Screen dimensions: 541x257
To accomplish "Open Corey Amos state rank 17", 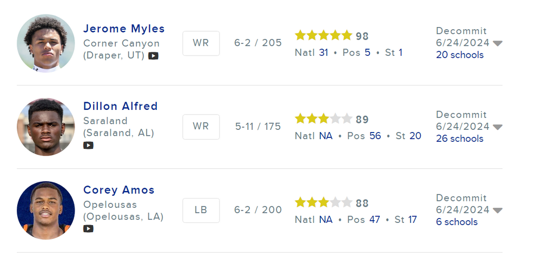I will (412, 220).
